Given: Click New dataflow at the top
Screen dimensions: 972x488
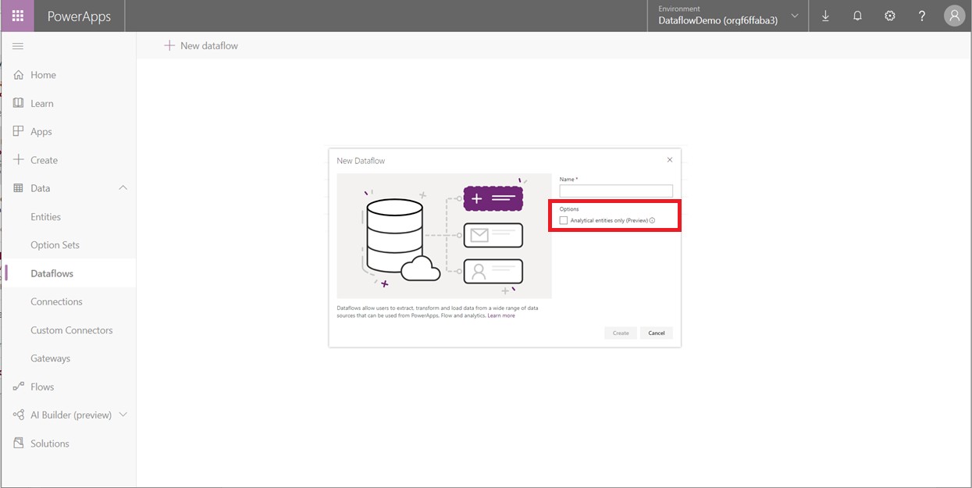Looking at the screenshot, I should pyautogui.click(x=201, y=45).
